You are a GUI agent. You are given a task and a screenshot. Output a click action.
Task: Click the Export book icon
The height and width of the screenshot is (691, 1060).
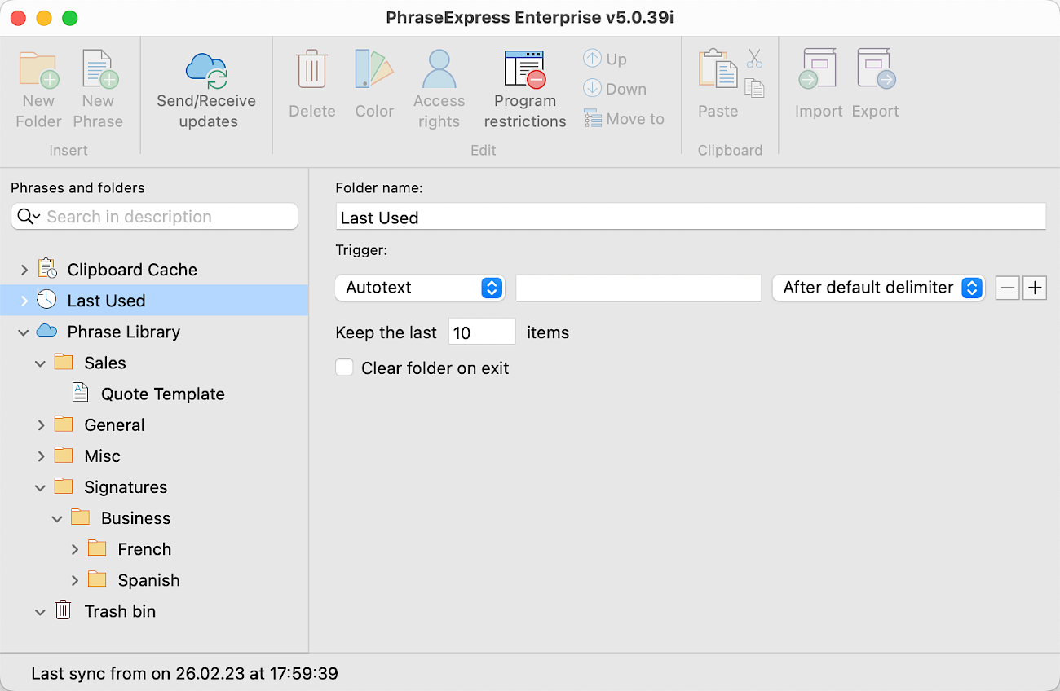coord(876,68)
